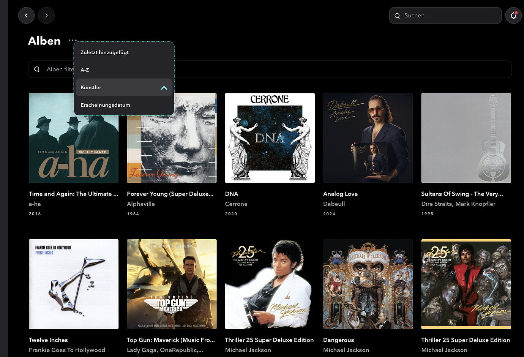524x357 pixels.
Task: Click the year 2016 under a-ha
Action: click(x=35, y=214)
